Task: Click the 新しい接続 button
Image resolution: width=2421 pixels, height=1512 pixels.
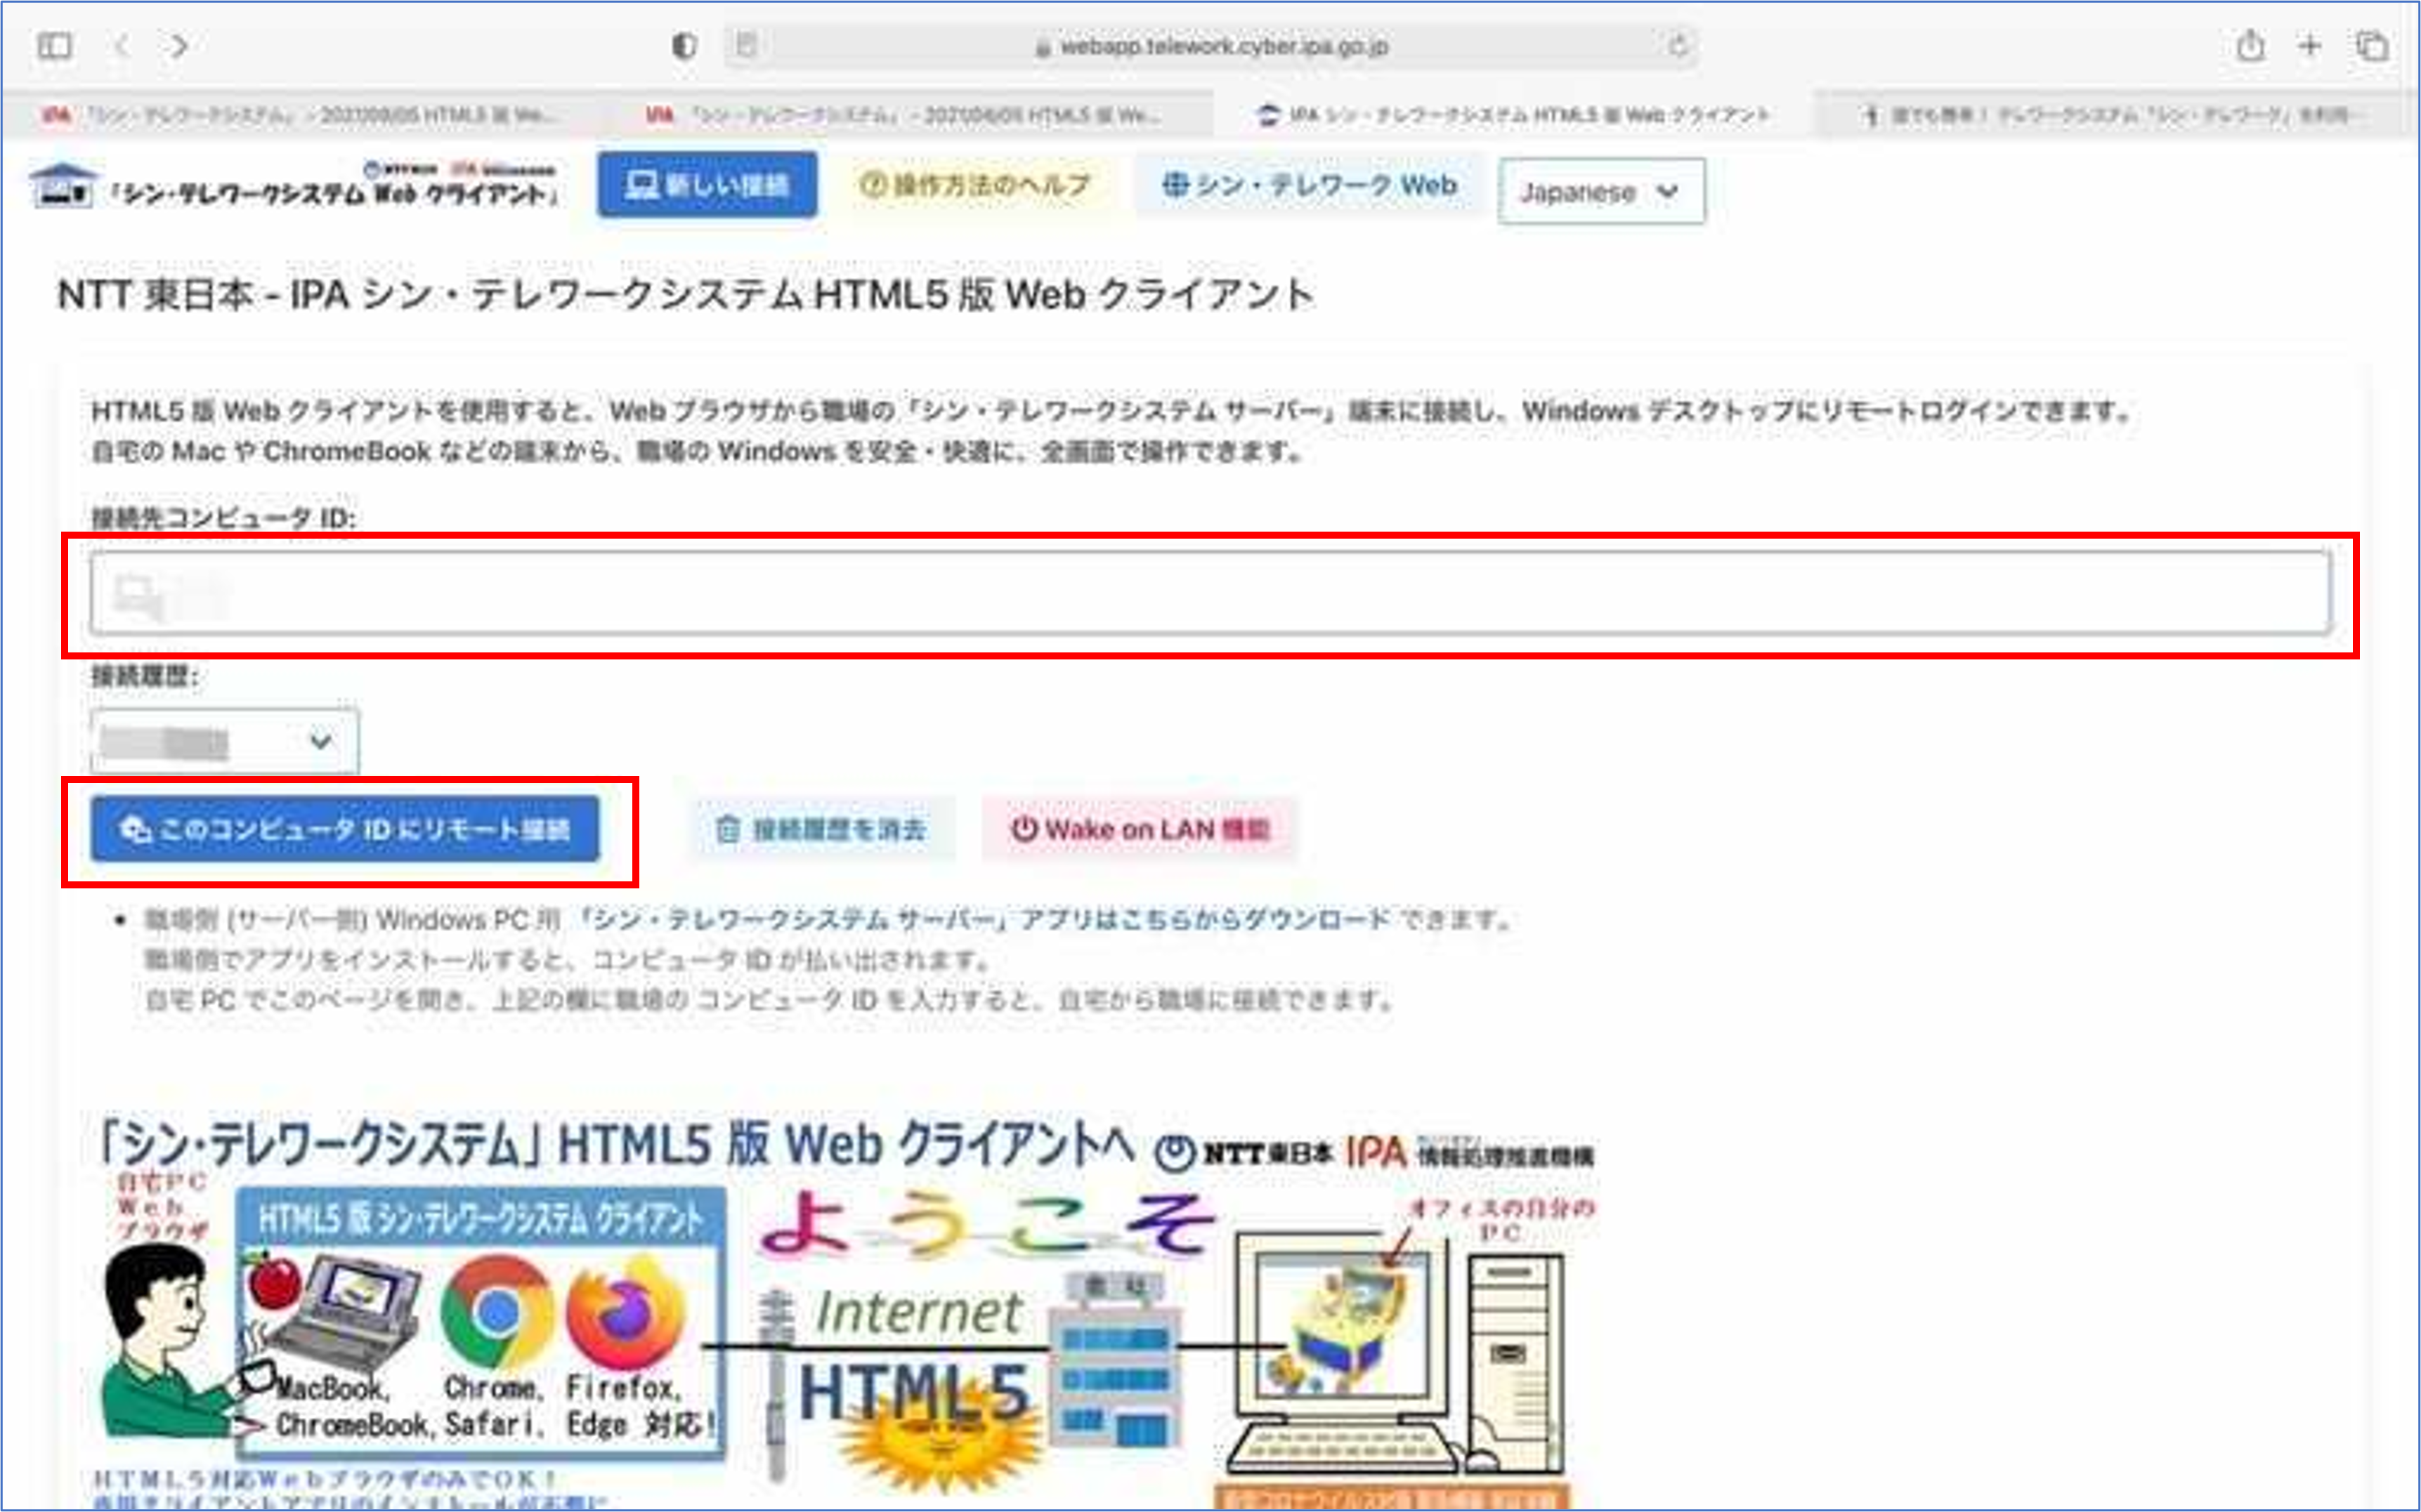Action: 707,185
